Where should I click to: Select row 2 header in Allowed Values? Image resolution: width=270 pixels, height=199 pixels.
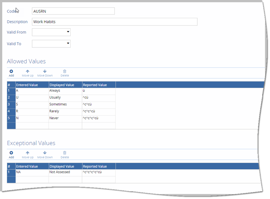coord(11,98)
